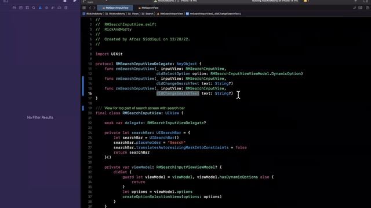Click the yellow warning indicator in the toolbar
This screenshot has width=371, height=208.
(305, 1)
